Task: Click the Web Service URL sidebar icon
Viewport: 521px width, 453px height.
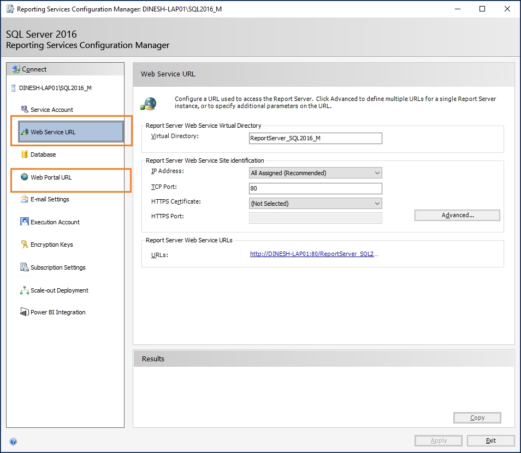Action: click(25, 132)
